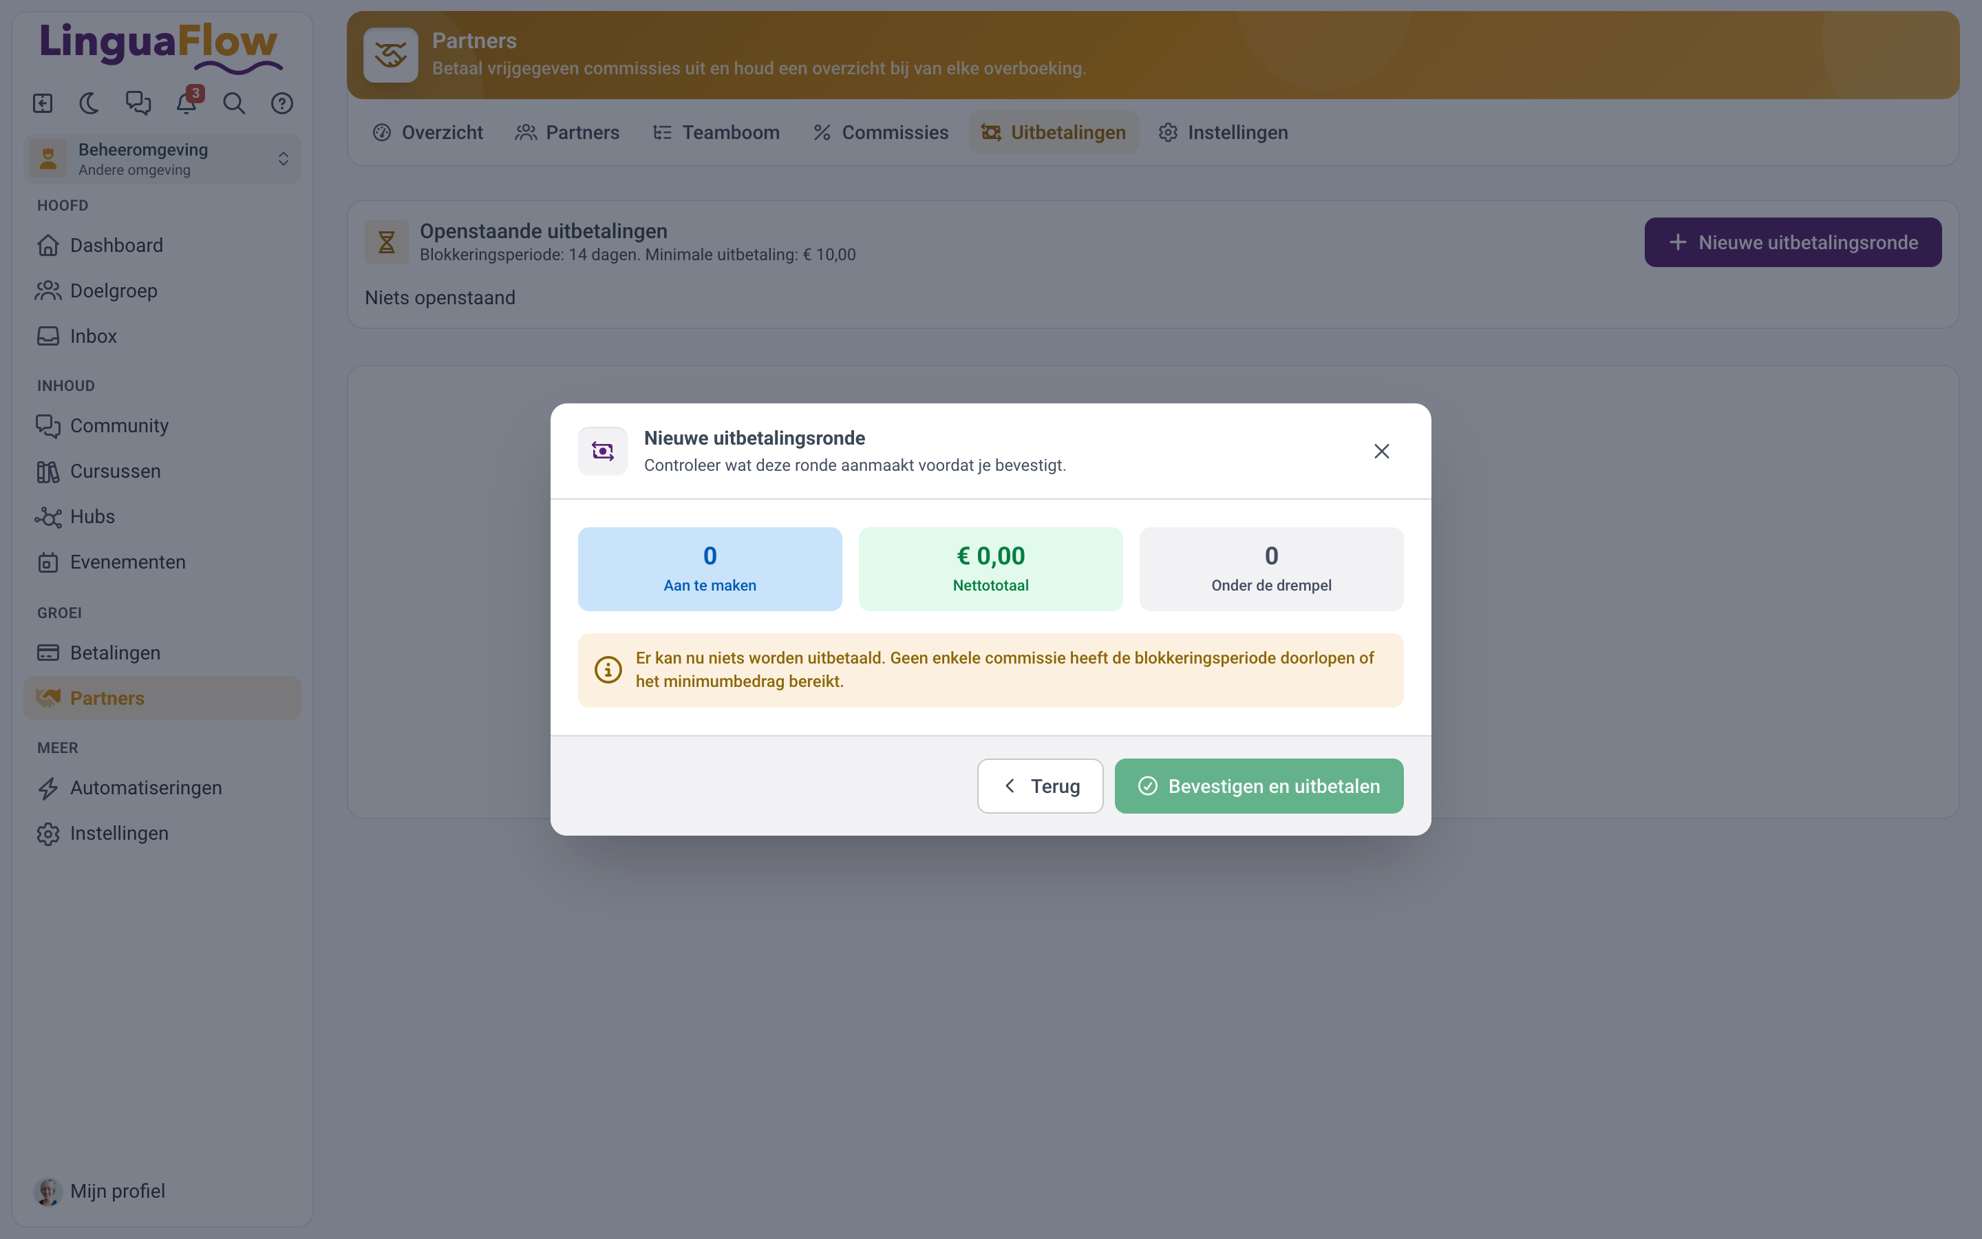The width and height of the screenshot is (1982, 1239).
Task: Click Nieuwe uitbetalingsronde button
Action: (x=1793, y=242)
